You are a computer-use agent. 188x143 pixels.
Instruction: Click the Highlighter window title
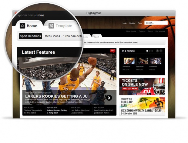coord(94,13)
